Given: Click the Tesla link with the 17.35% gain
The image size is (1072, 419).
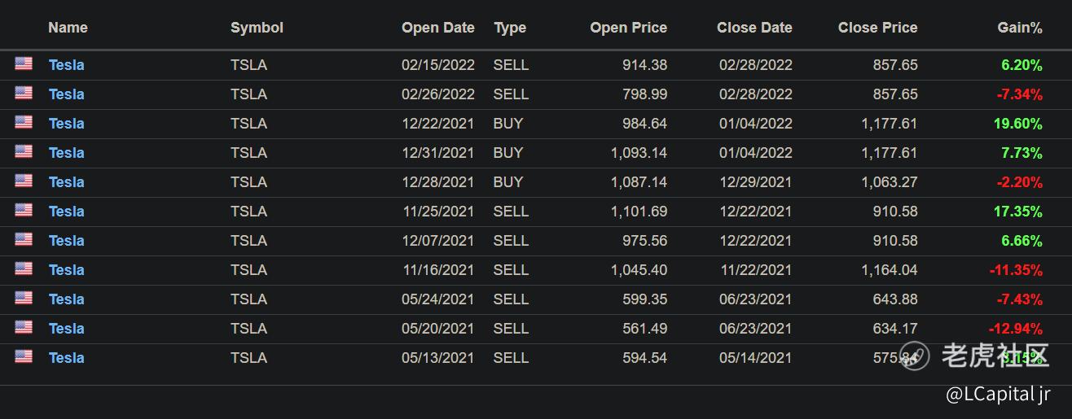Looking at the screenshot, I should pos(67,212).
